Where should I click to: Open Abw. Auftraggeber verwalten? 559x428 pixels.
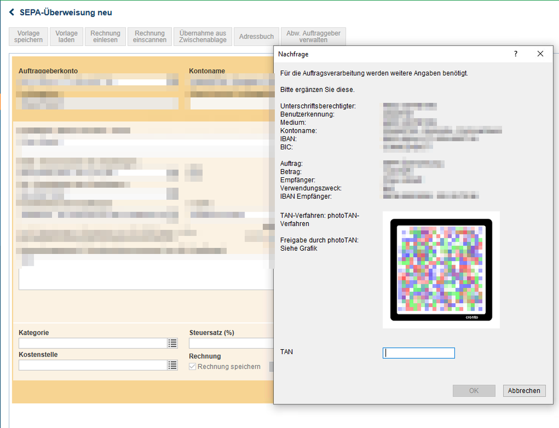click(313, 36)
